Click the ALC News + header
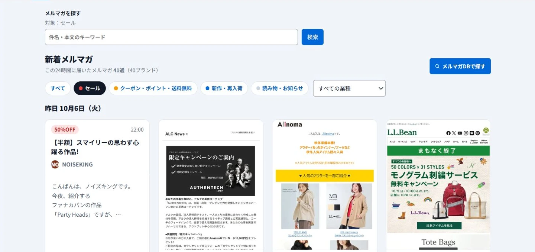535x252 pixels. 177,134
